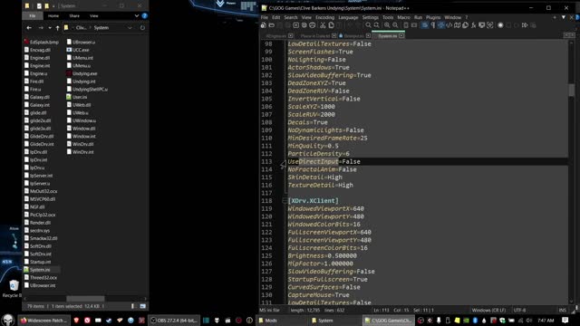Click the Notepad++ vertical scrollbar thumb
The width and height of the screenshot is (580, 326).
click(x=572, y=90)
